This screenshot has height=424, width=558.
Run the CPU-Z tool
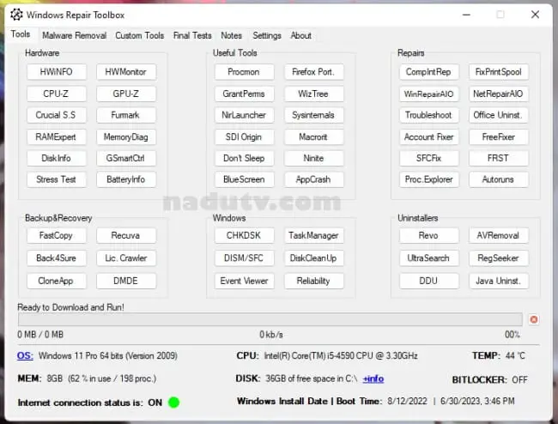pyautogui.click(x=56, y=94)
